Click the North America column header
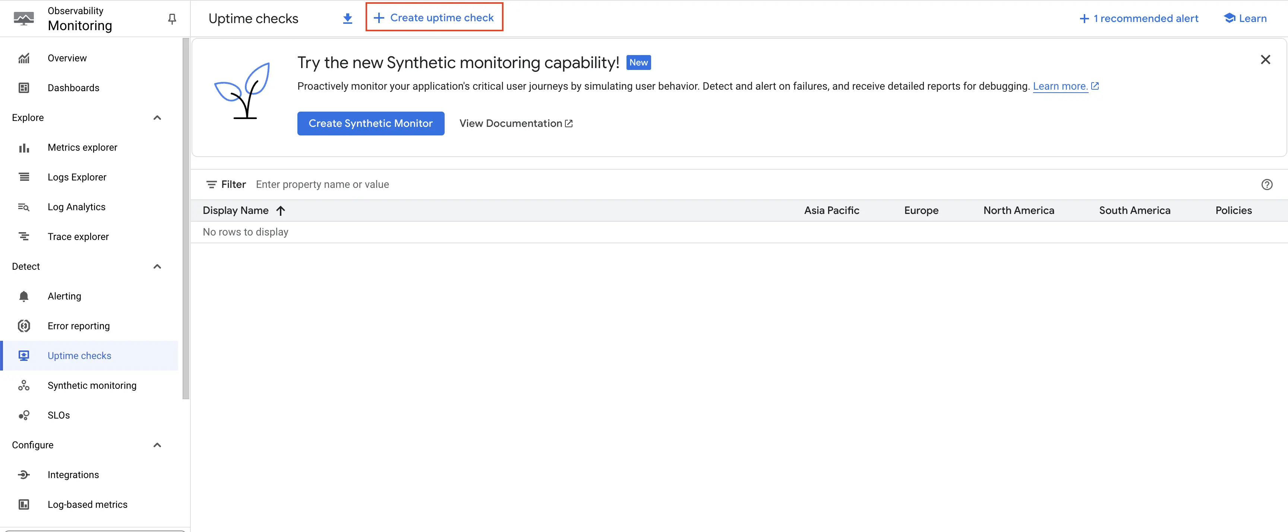1288x532 pixels. point(1019,211)
